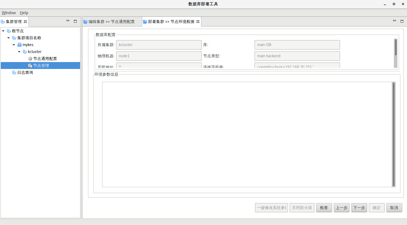Click the 检查 button
Image resolution: width=407 pixels, height=225 pixels.
324,208
